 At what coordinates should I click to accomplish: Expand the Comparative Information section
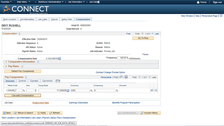click(6, 62)
